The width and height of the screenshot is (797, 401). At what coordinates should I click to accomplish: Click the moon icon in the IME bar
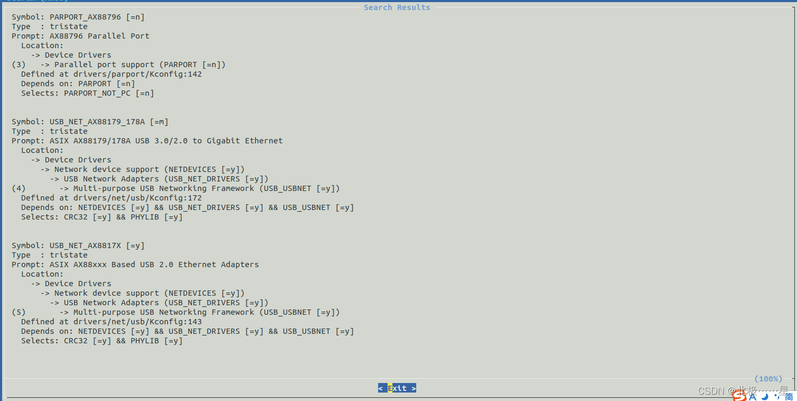pyautogui.click(x=764, y=396)
